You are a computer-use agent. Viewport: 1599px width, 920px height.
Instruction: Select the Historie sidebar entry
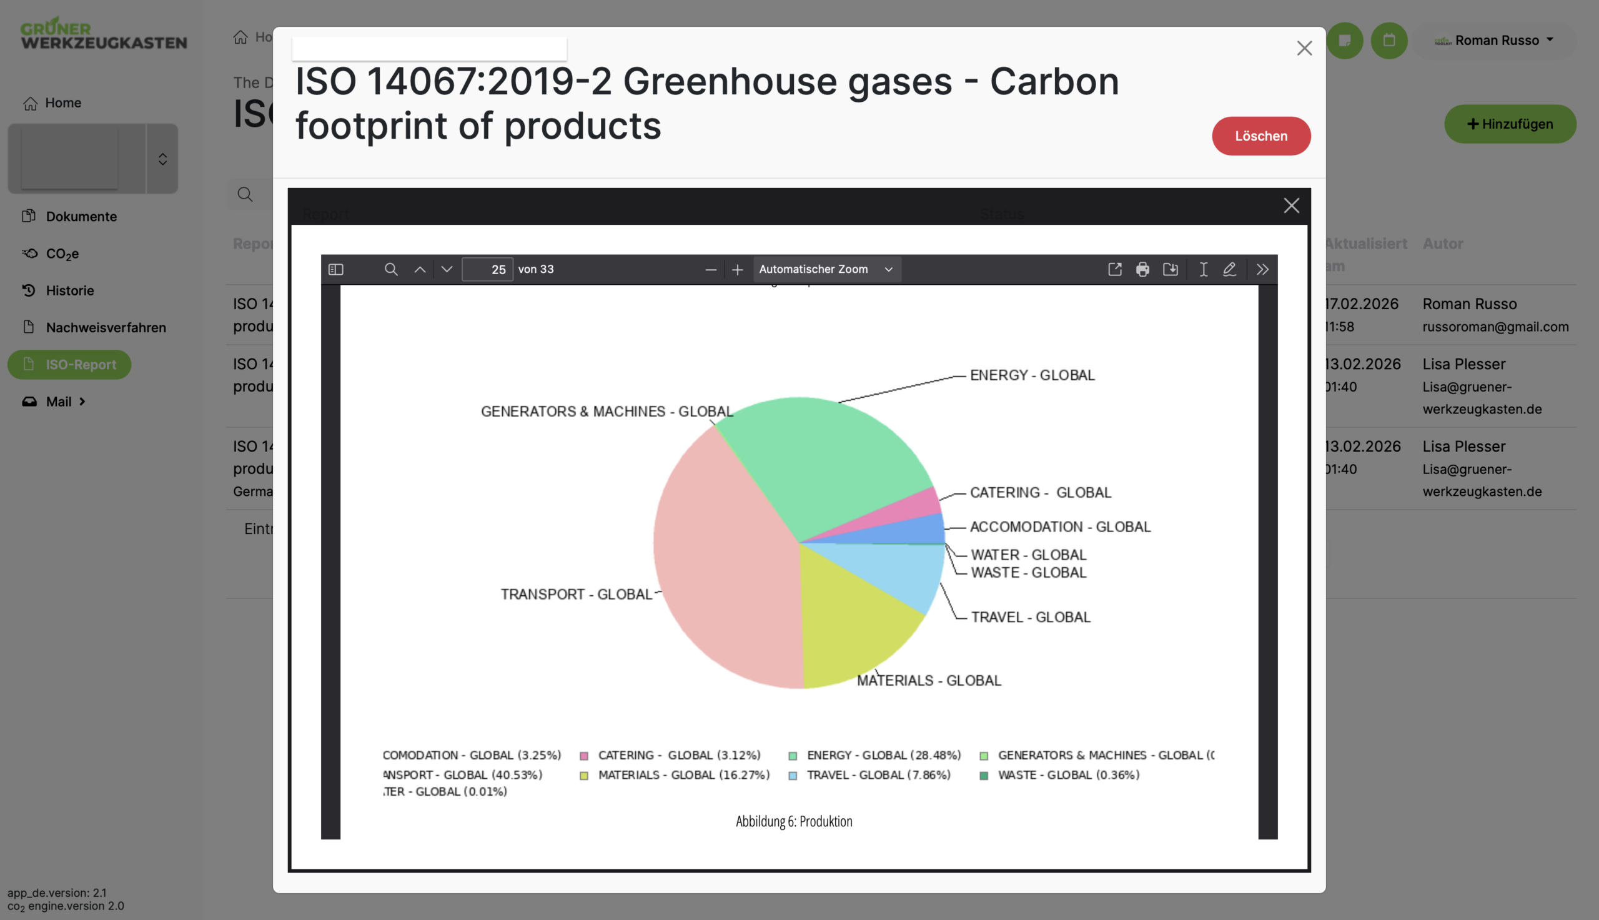click(x=69, y=290)
